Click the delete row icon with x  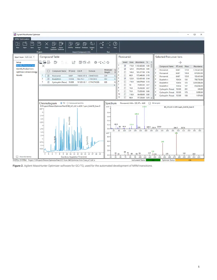[49, 62]
